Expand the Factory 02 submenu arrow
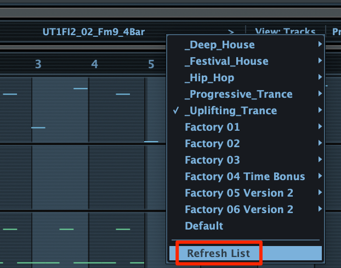The height and width of the screenshot is (268, 341). (320, 143)
